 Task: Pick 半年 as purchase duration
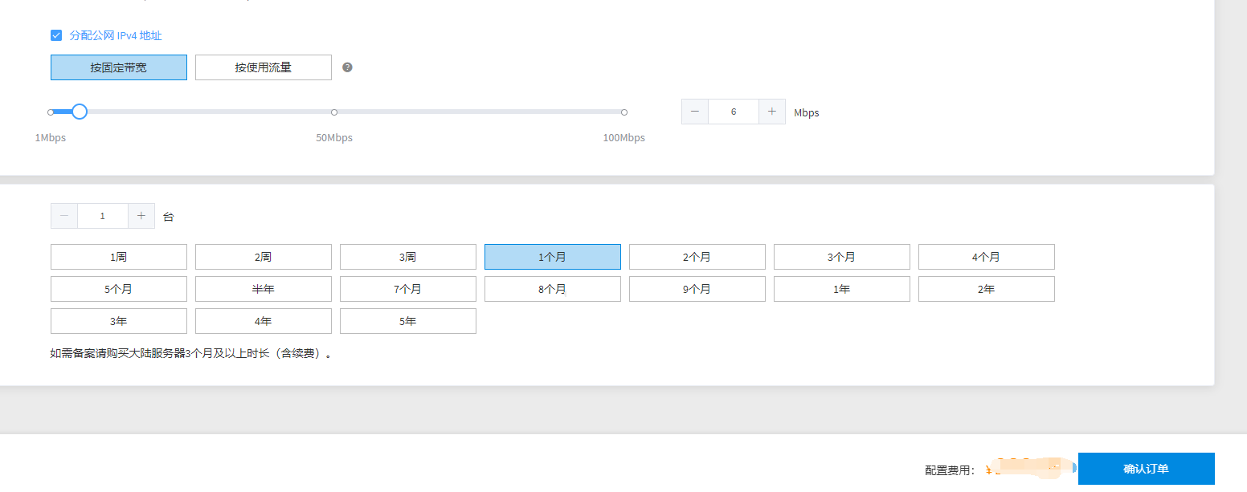pos(264,289)
